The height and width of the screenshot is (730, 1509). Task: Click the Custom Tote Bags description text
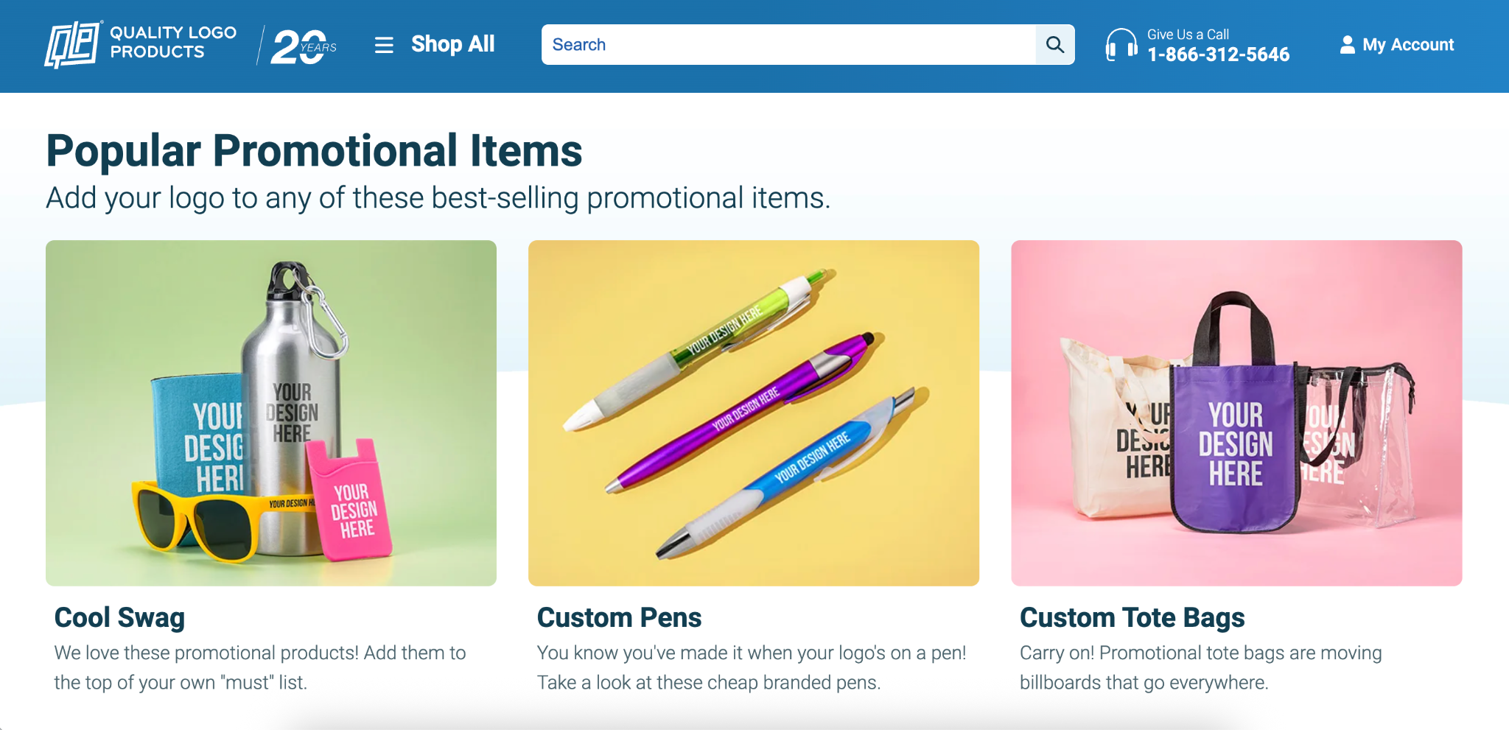point(1200,667)
